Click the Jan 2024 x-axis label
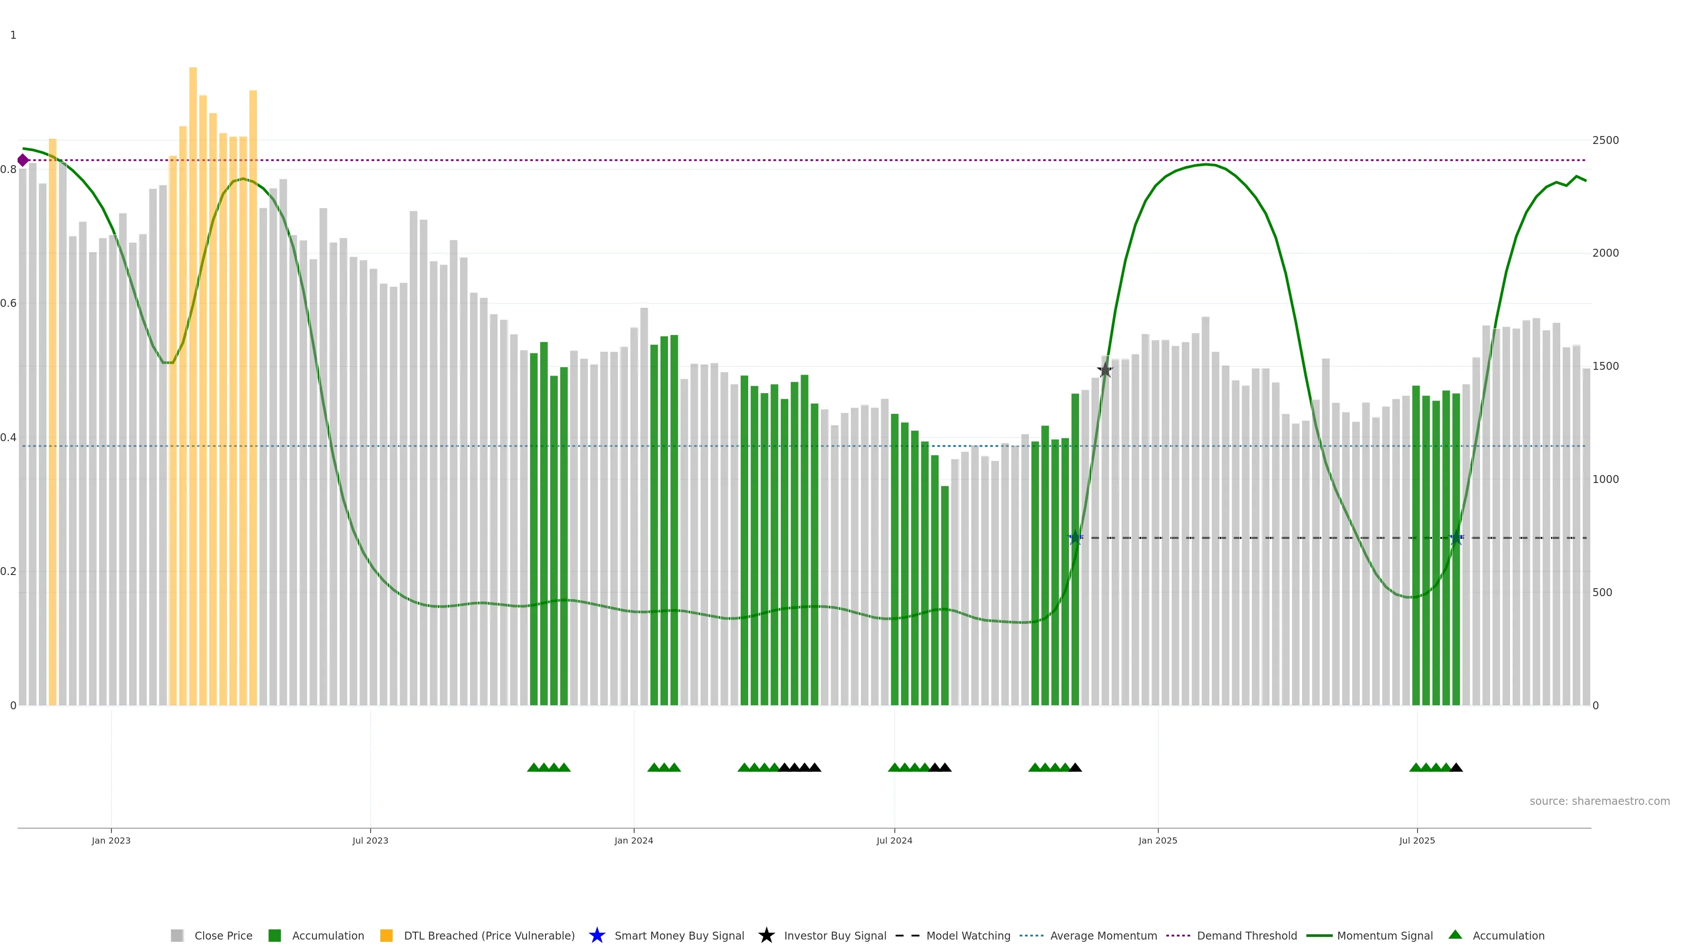Image resolution: width=1692 pixels, height=951 pixels. (634, 840)
